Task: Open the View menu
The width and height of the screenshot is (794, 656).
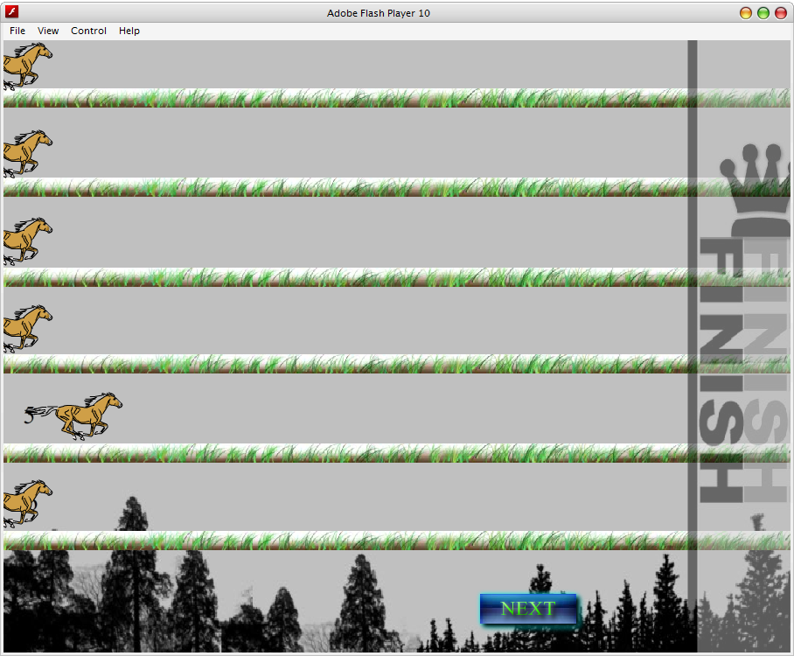Action: 48,31
